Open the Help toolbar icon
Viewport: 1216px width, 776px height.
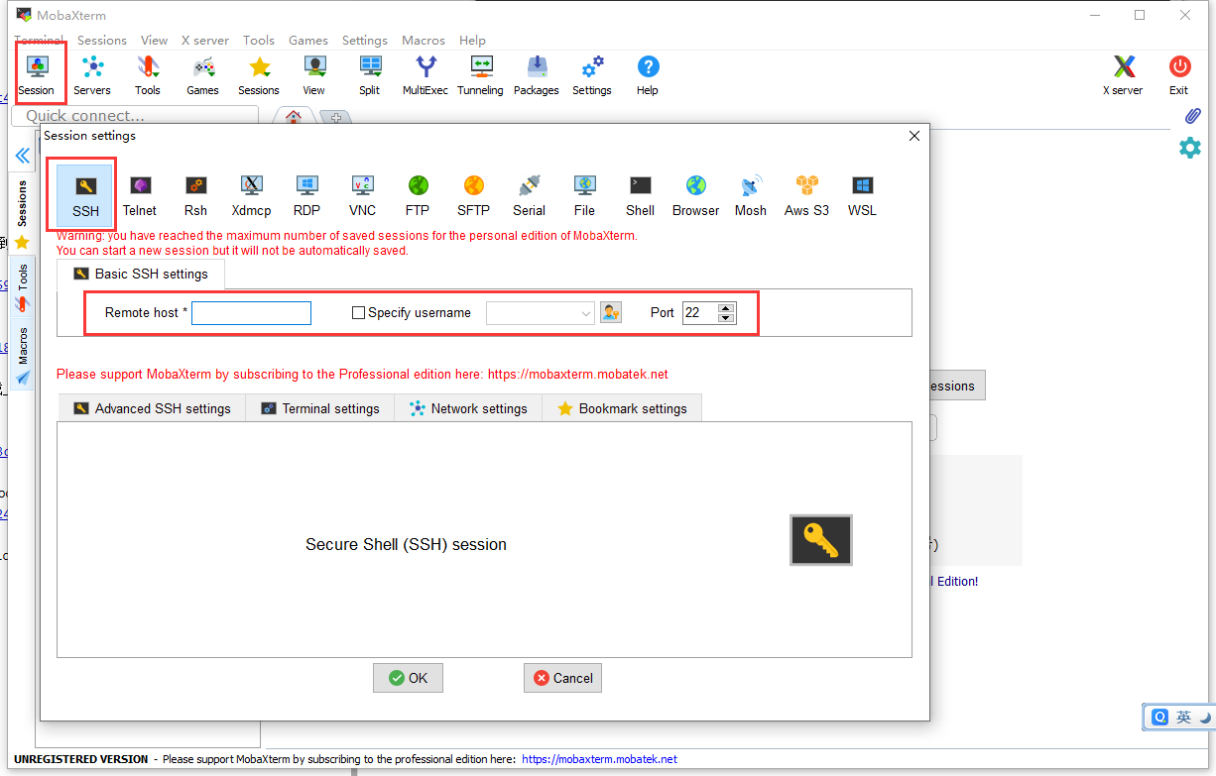[648, 74]
